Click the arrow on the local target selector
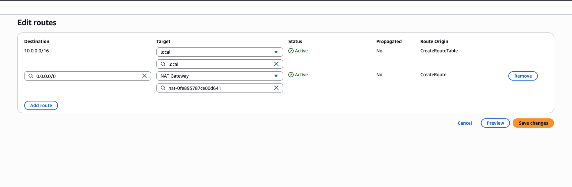572x187 pixels. (x=276, y=52)
